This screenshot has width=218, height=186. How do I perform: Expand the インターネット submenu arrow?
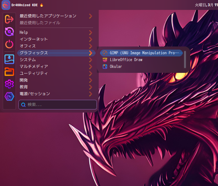coord(91,39)
